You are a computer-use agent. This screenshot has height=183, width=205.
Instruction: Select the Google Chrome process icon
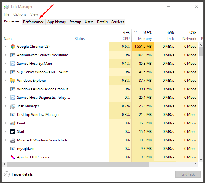[13, 47]
